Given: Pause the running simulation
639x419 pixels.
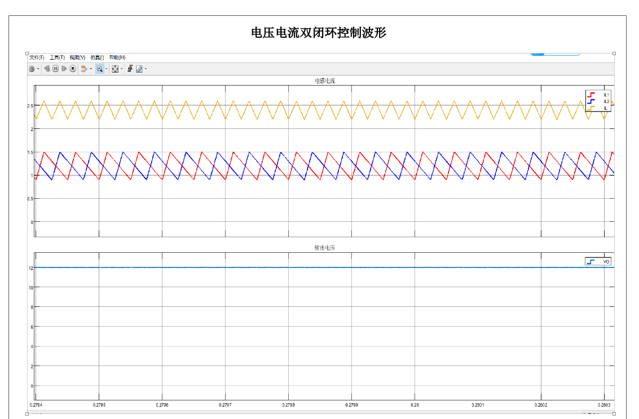Looking at the screenshot, I should coord(56,69).
